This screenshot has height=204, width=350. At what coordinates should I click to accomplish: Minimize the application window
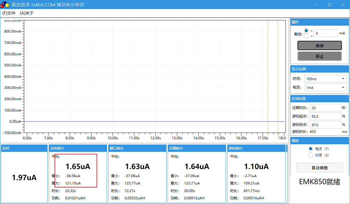click(316, 5)
